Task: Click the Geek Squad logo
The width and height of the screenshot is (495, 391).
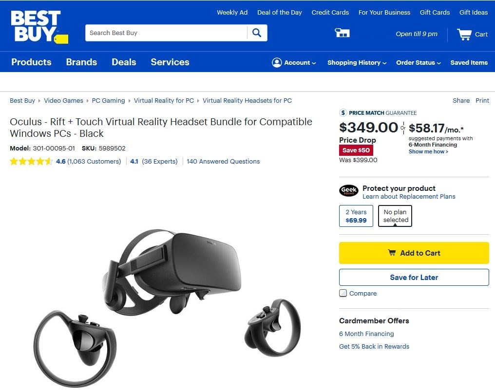Action: click(x=348, y=190)
